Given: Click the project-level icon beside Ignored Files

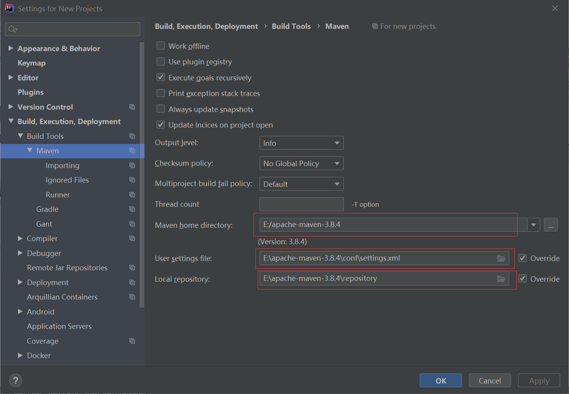Looking at the screenshot, I should click(x=132, y=180).
